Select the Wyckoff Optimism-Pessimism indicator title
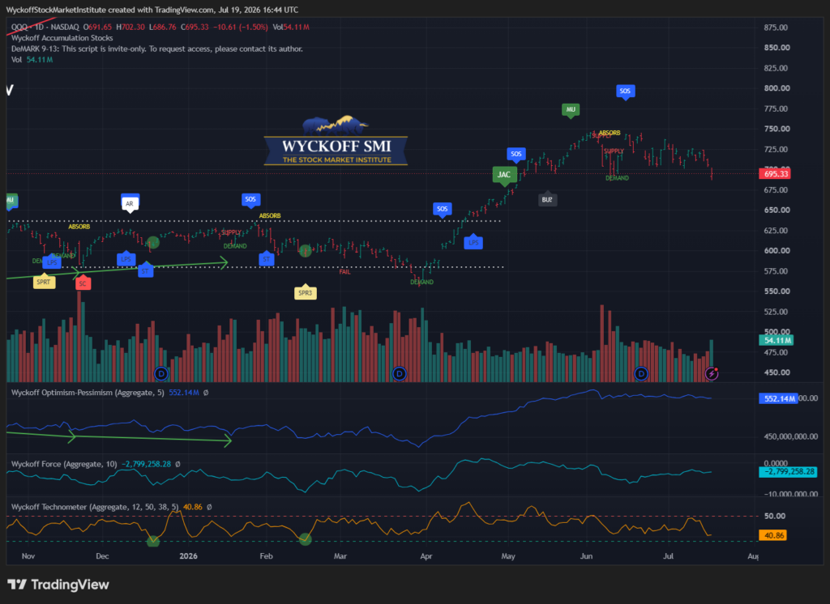Viewport: 830px width, 604px height. pos(88,393)
